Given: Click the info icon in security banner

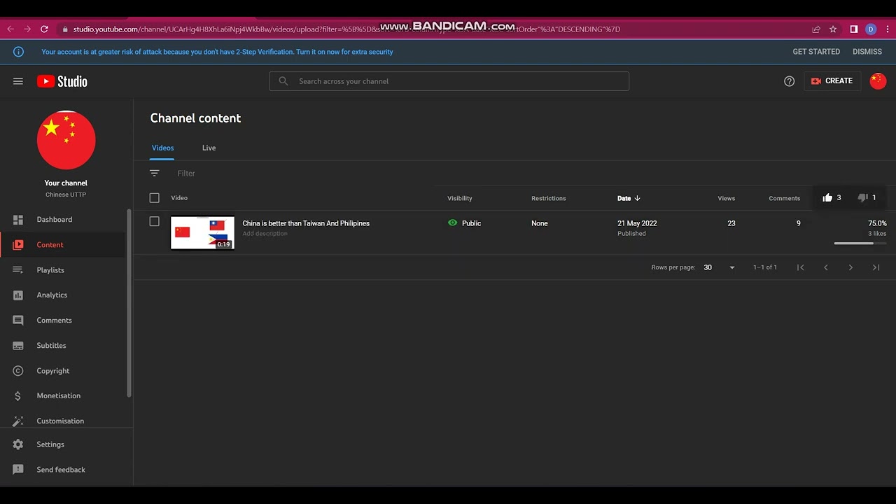Looking at the screenshot, I should tap(19, 52).
